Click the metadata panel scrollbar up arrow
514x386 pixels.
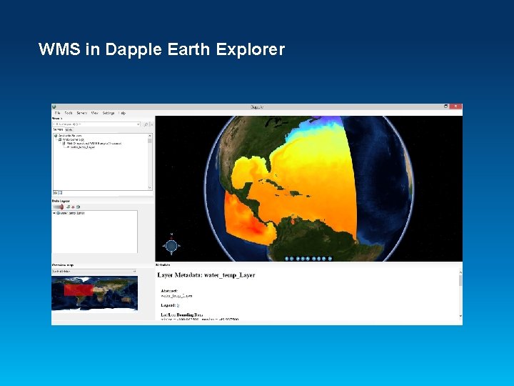point(460,272)
